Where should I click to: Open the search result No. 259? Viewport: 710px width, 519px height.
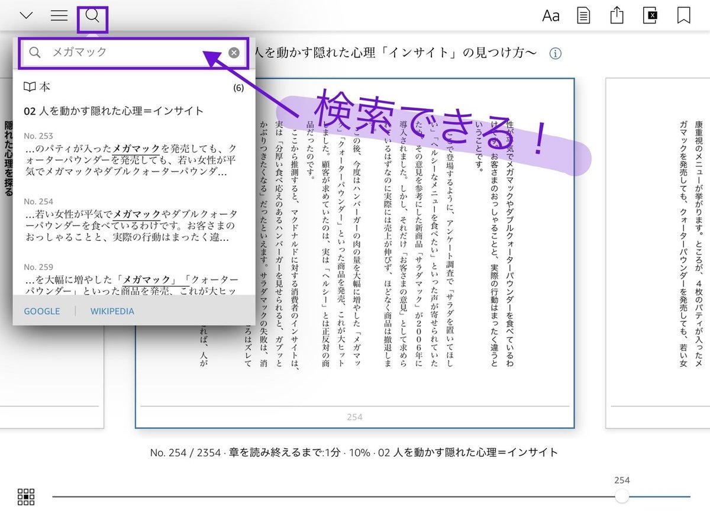pyautogui.click(x=131, y=279)
